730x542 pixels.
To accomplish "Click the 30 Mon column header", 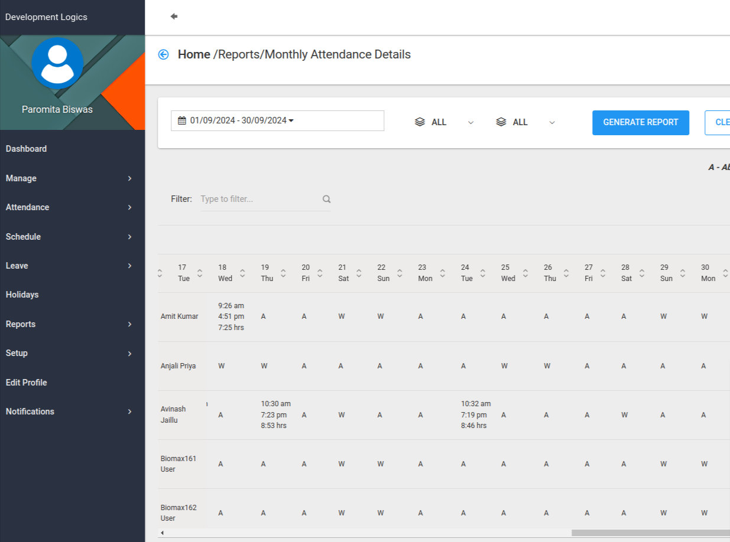I will point(708,273).
